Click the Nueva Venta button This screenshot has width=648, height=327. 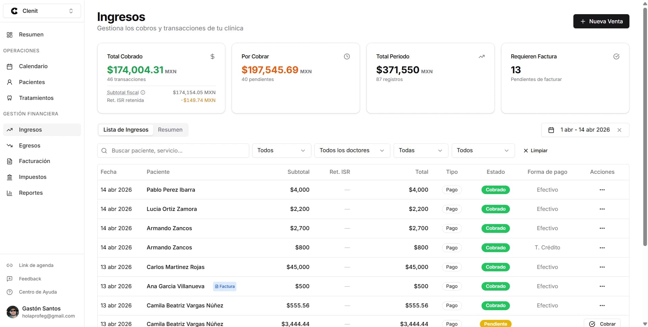(601, 21)
